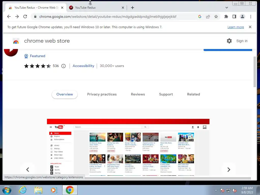This screenshot has width=260, height=195.
Task: View site information padlock icon
Action: (35, 17)
